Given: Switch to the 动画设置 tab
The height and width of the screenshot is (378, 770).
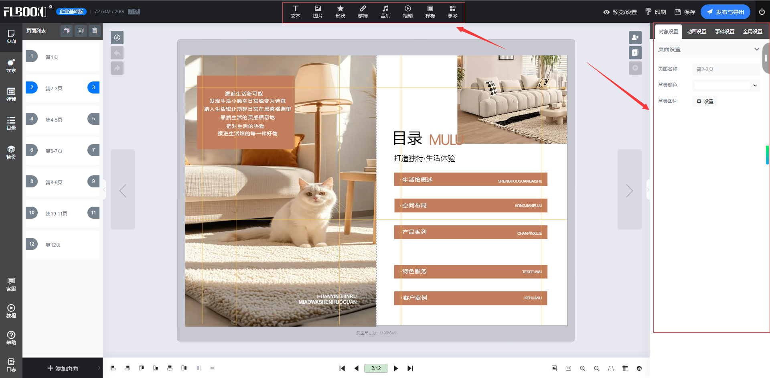Looking at the screenshot, I should click(696, 32).
